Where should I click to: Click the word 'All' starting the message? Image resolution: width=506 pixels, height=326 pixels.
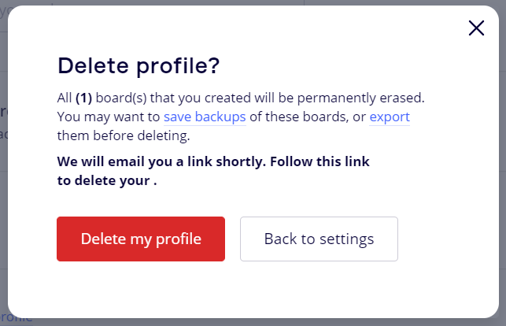pos(65,98)
